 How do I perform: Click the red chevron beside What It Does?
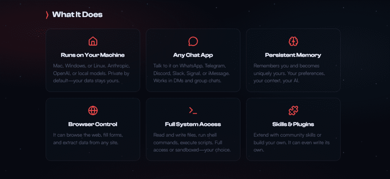click(47, 15)
